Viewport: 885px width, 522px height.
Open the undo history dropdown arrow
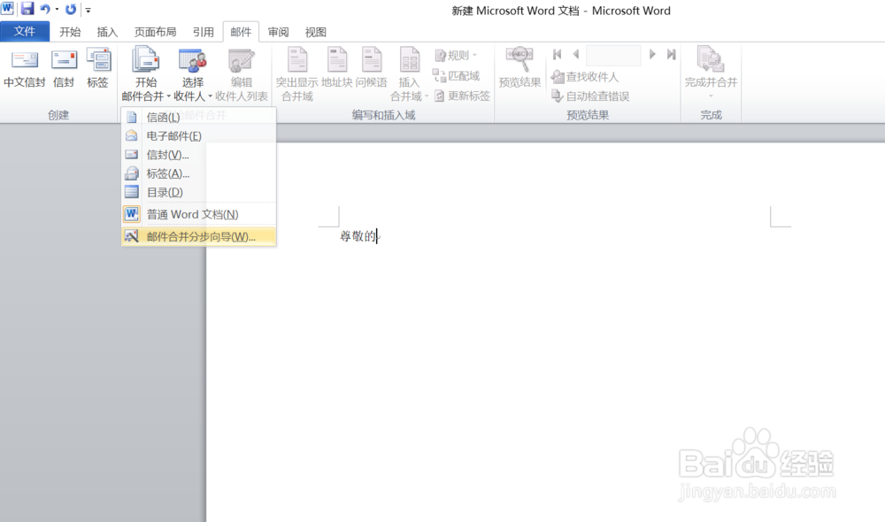(57, 9)
